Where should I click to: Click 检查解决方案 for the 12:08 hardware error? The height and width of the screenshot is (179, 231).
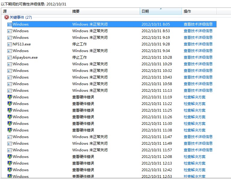pos(195,157)
